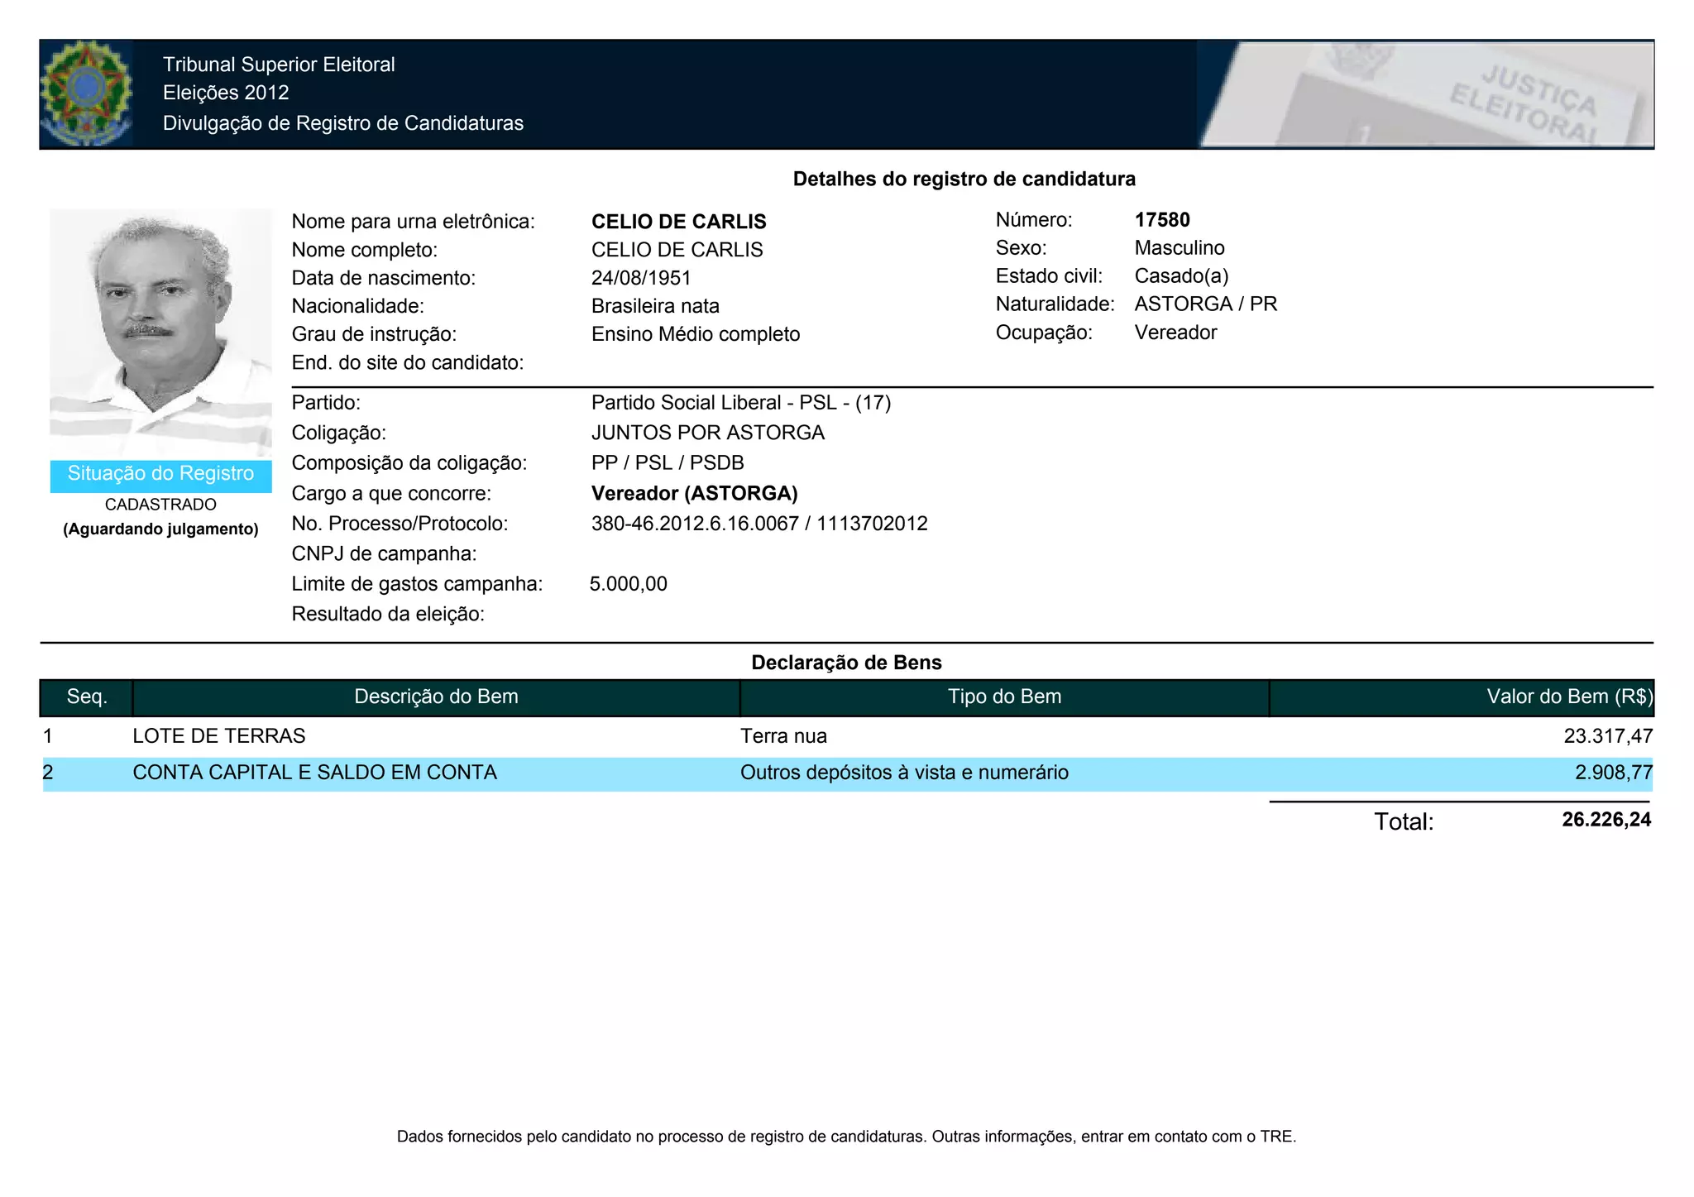Click the Seq. column header
Image resolution: width=1694 pixels, height=1197 pixels.
pyautogui.click(x=87, y=697)
